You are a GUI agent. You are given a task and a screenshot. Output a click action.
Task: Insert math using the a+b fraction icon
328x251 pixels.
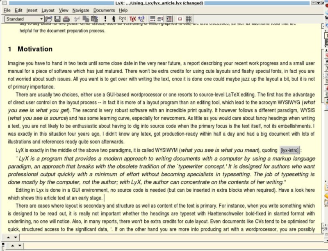pos(141,19)
